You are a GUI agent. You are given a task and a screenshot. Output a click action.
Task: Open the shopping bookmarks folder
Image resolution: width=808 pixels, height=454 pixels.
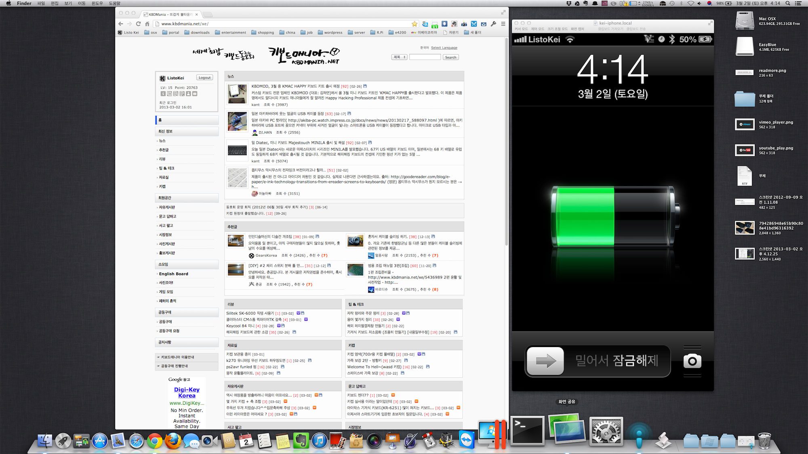[x=263, y=32]
